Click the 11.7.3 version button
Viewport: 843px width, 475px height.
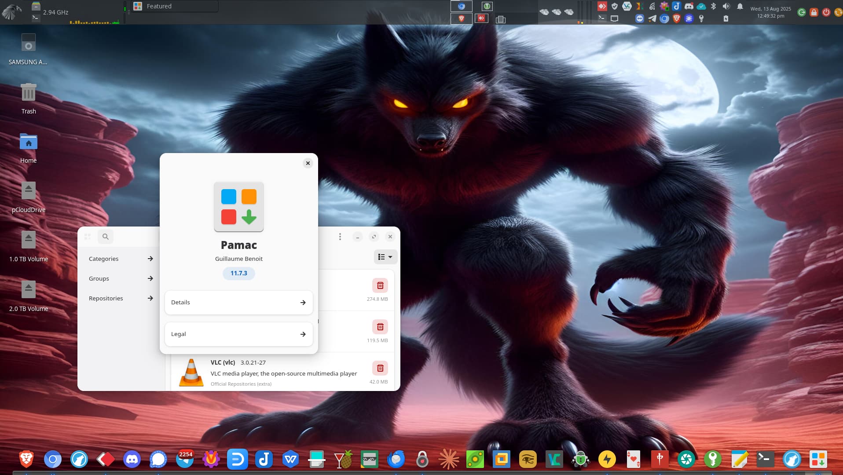239,273
